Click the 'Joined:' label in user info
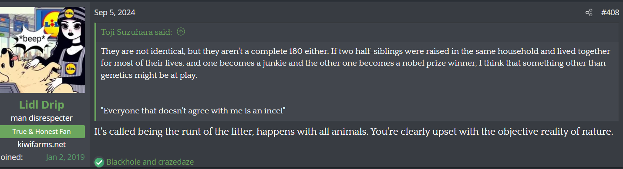 click(x=12, y=157)
